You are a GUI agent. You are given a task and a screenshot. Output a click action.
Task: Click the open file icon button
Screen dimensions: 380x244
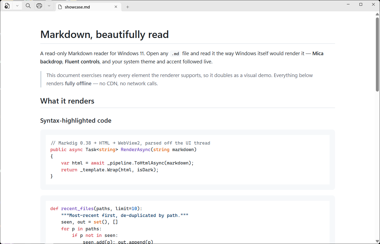pyautogui.click(x=7, y=6)
